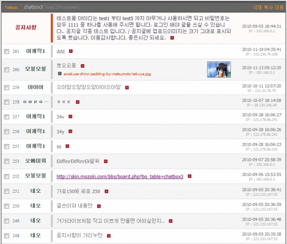Click the red delete icon next to 'ddd'

click(71, 51)
